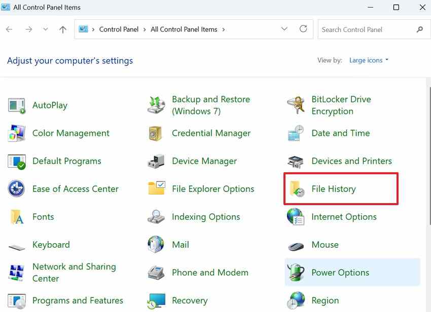Expand the chevron after Control Panel breadcrumb
The height and width of the screenshot is (312, 431).
coord(145,29)
